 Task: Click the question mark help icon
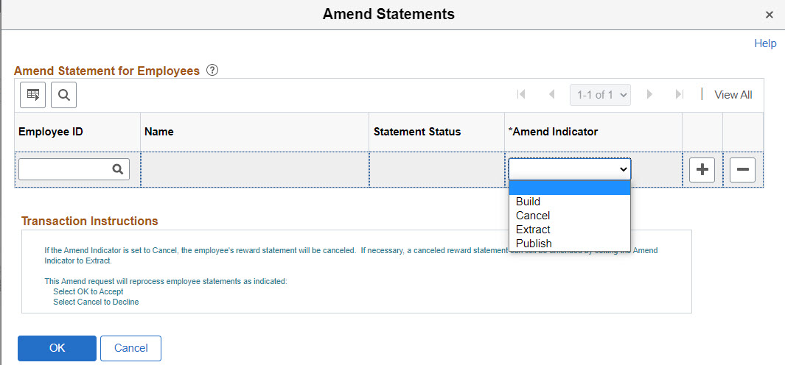click(x=212, y=71)
